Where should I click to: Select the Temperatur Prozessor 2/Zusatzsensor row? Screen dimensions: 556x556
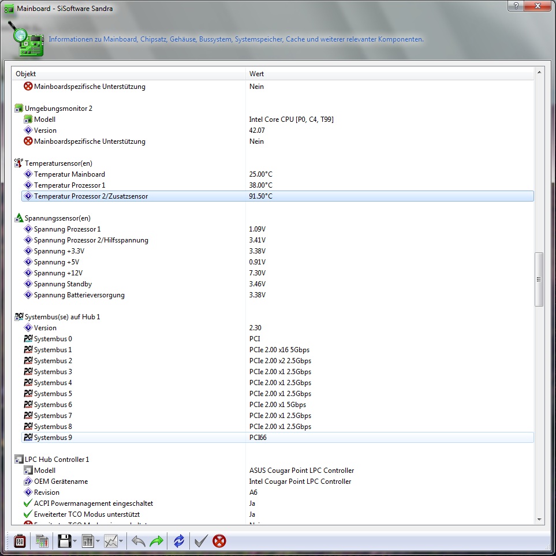(x=277, y=196)
